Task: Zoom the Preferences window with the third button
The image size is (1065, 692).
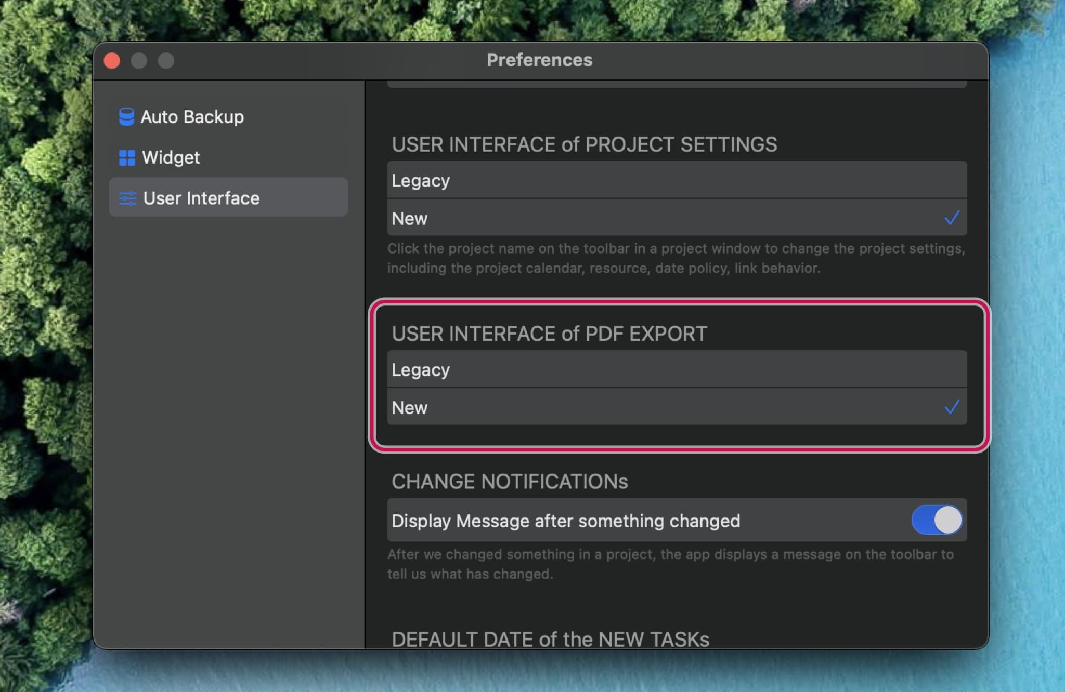Action: coord(166,61)
